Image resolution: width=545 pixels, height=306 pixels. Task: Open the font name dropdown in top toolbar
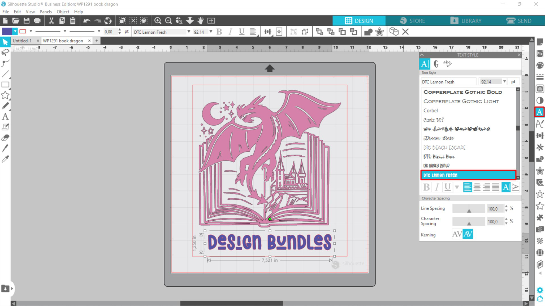189,32
